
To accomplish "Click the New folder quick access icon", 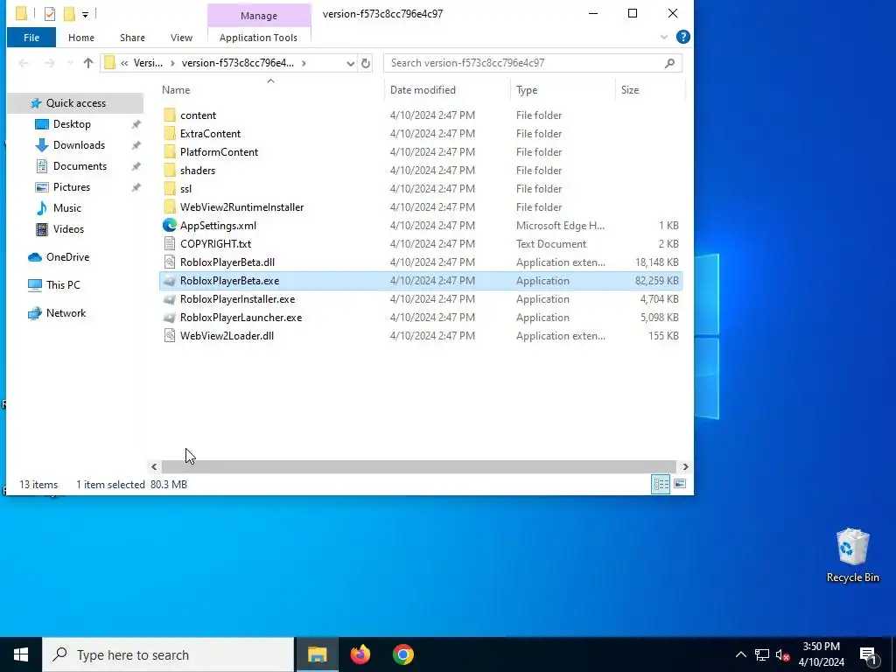I will [69, 13].
